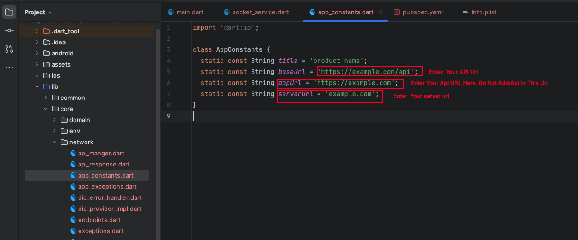This screenshot has width=578, height=240.
Task: Click the assets folder icon
Action: pos(46,64)
